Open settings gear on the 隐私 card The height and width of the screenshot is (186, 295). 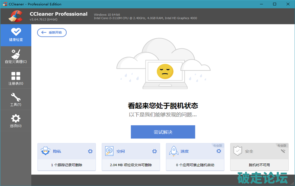point(90,151)
